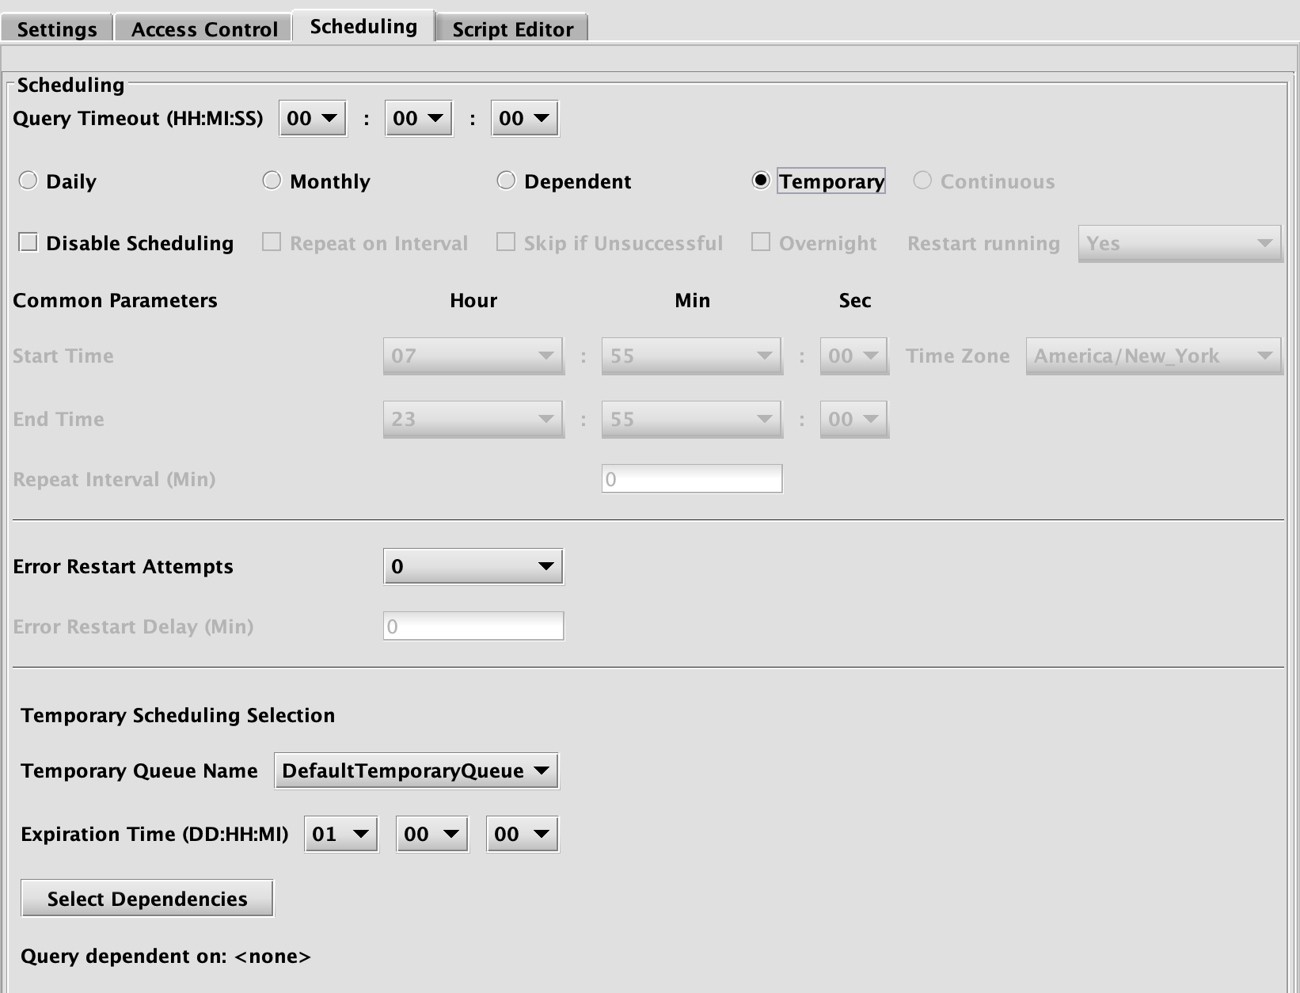Viewport: 1300px width, 993px height.
Task: Open Expiration Time hours dropdown
Action: pyautogui.click(x=432, y=835)
